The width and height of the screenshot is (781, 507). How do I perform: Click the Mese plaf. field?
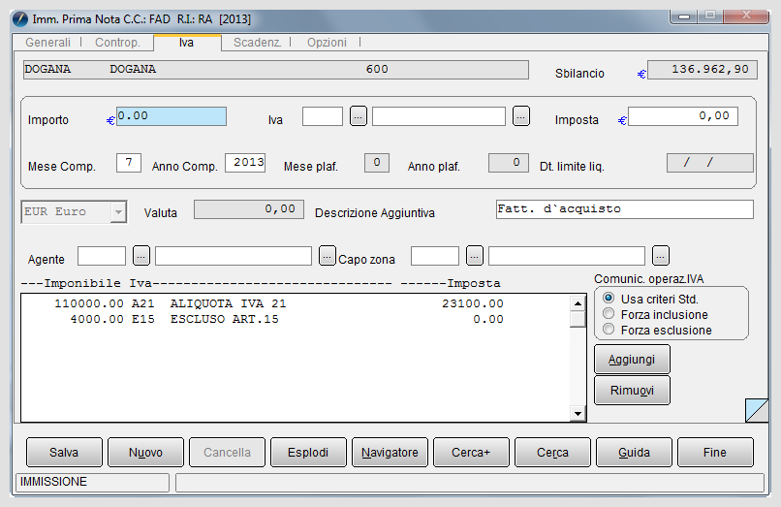pyautogui.click(x=377, y=163)
